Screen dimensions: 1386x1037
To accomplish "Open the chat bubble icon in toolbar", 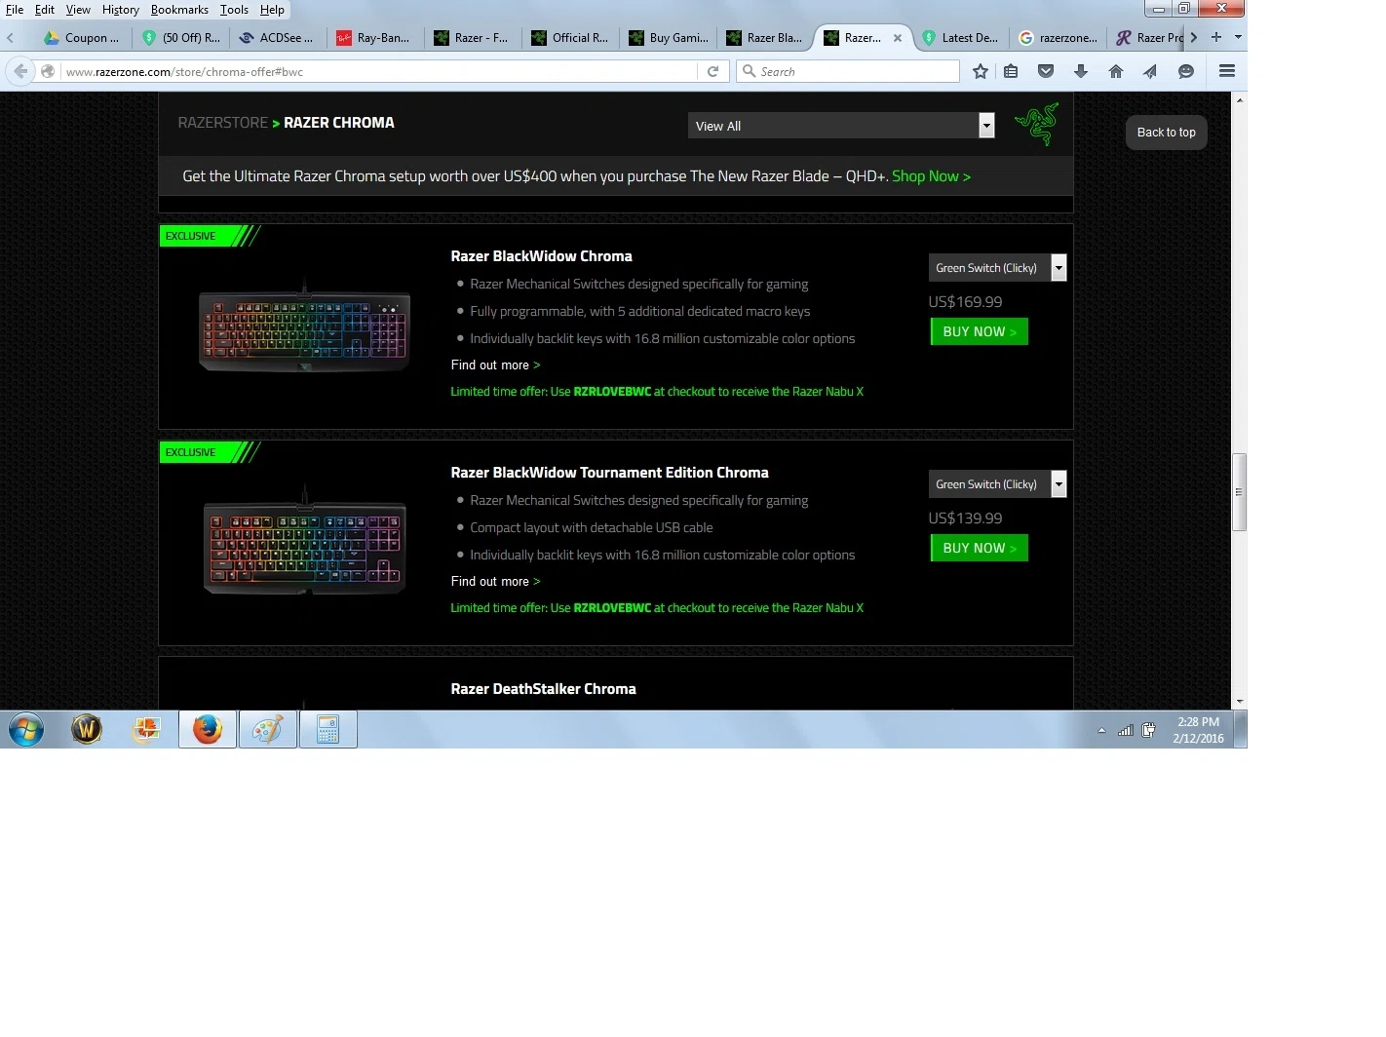I will click(1186, 71).
